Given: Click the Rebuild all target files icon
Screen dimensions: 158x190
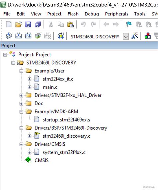Looking at the screenshot, I should (28, 36).
